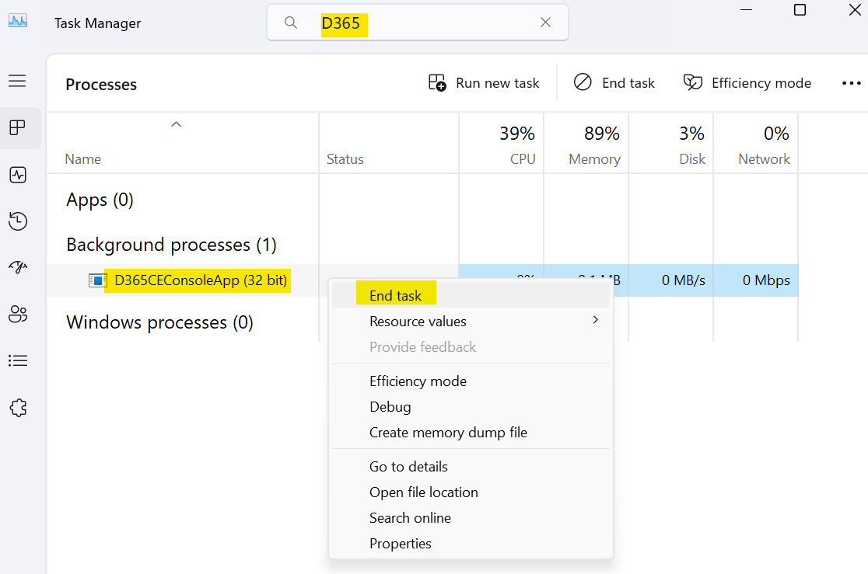Open the Users page icon
This screenshot has height=574, width=868.
tap(18, 314)
